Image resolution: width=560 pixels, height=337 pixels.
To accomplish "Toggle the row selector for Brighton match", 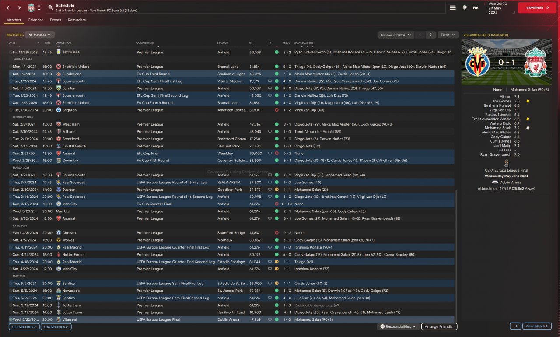I will (x=10, y=110).
